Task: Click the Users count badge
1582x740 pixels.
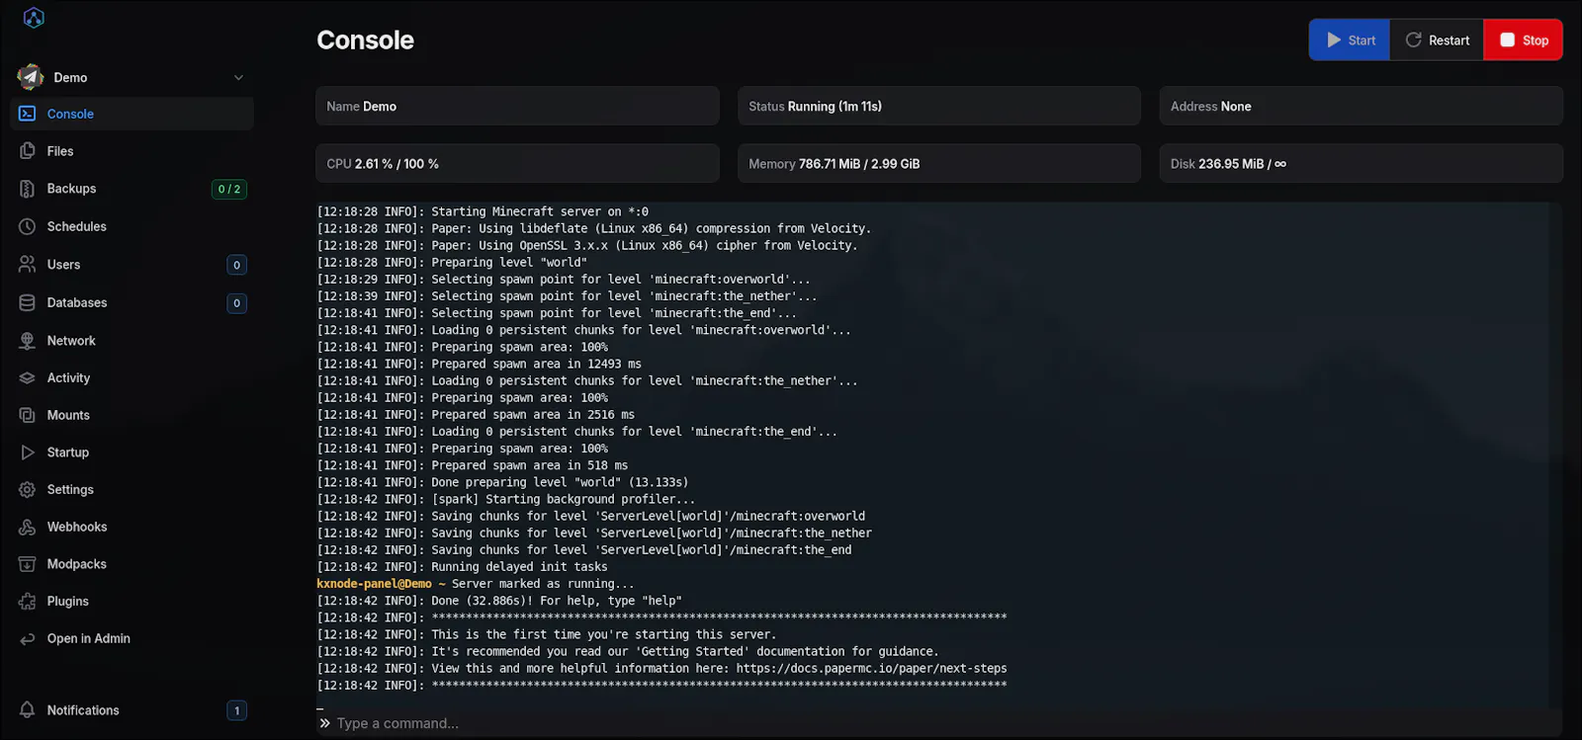Action: coord(236,265)
